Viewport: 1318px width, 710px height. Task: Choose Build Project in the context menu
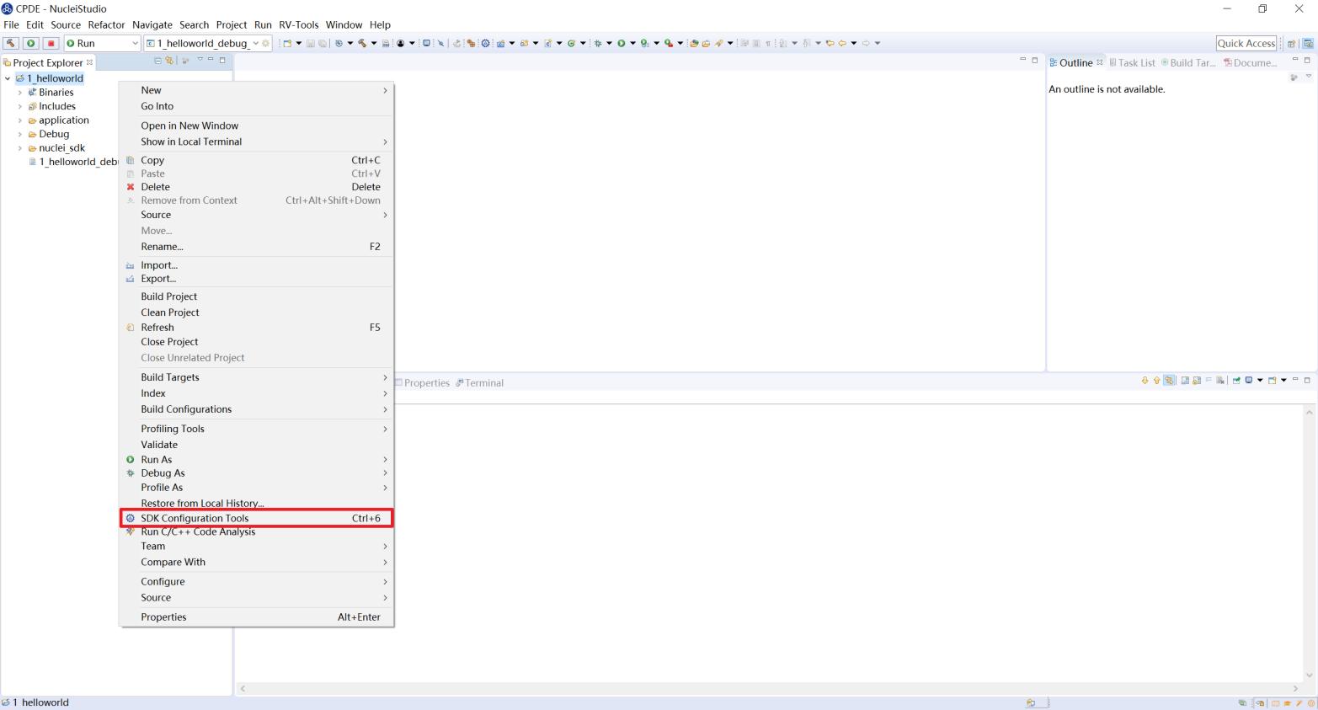point(168,296)
